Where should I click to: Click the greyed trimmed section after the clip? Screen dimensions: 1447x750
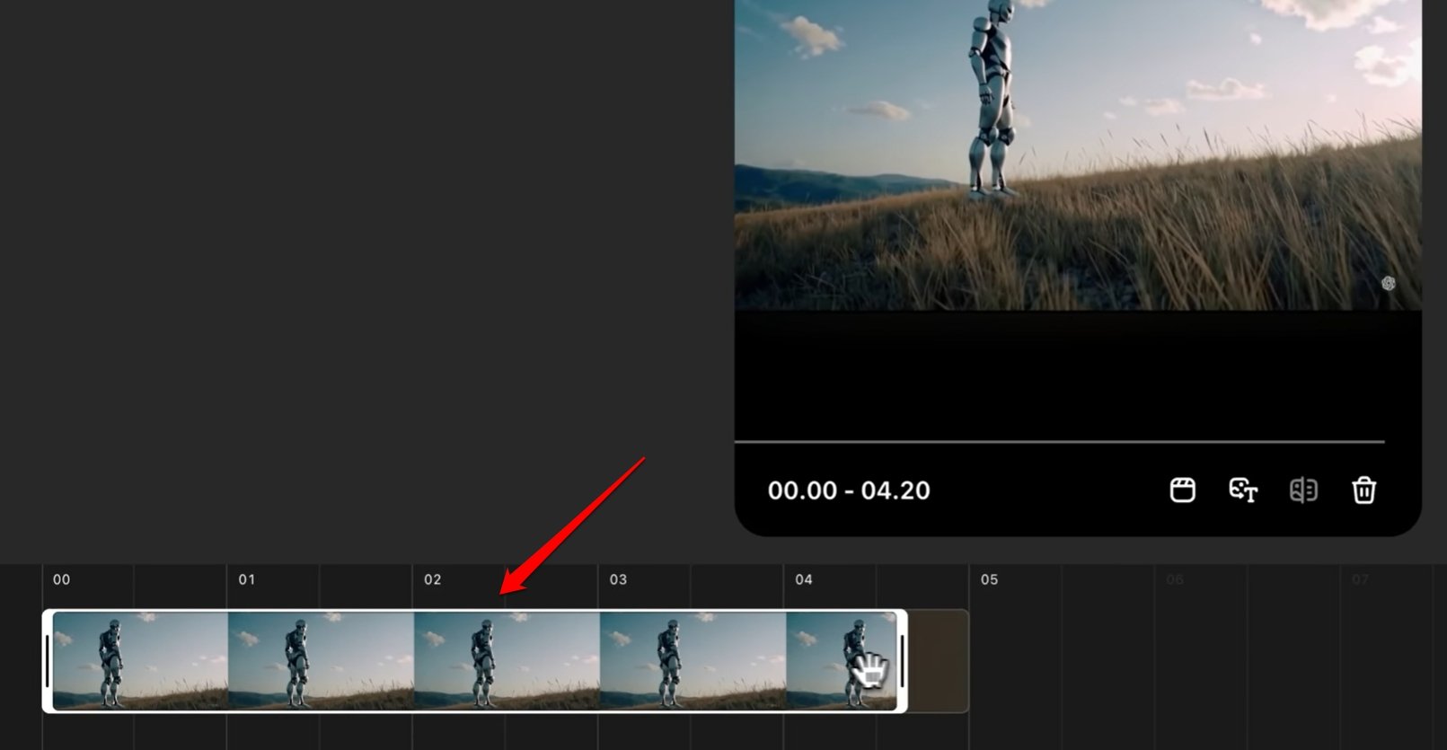tap(939, 661)
